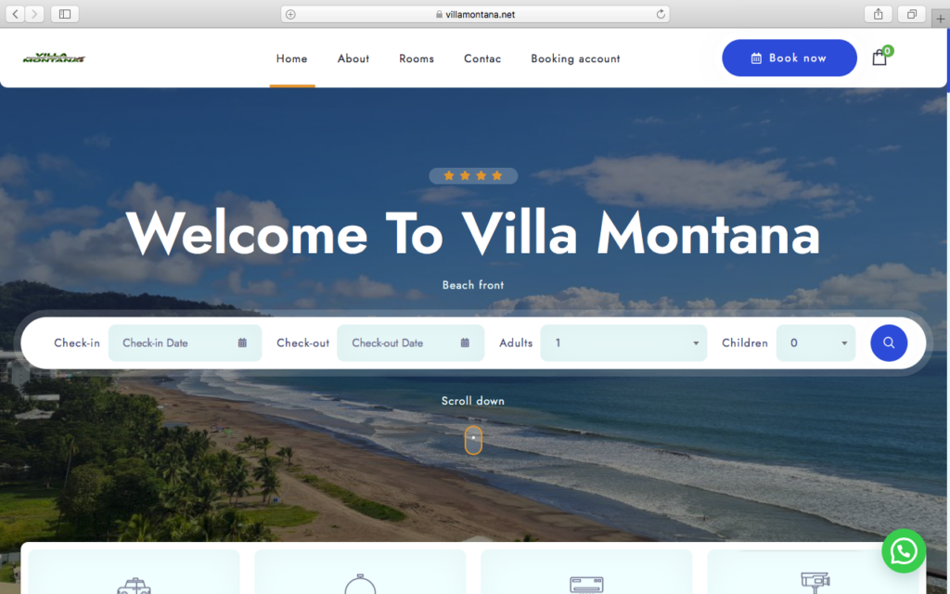
Task: Click the Check-in Date field
Action: (185, 343)
